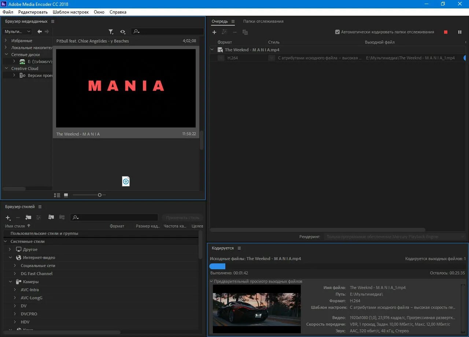
Task: Click the Применить стиль button
Action: (x=182, y=218)
